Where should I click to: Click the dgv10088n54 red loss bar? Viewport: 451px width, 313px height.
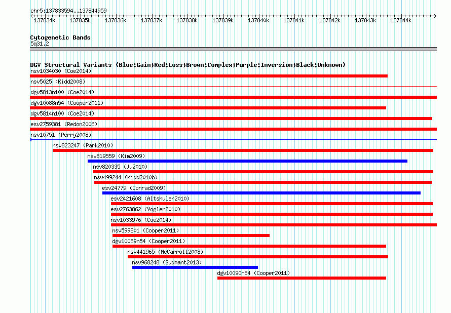click(208, 108)
